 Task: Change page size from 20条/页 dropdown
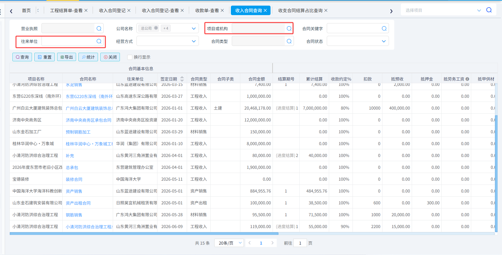point(229,243)
